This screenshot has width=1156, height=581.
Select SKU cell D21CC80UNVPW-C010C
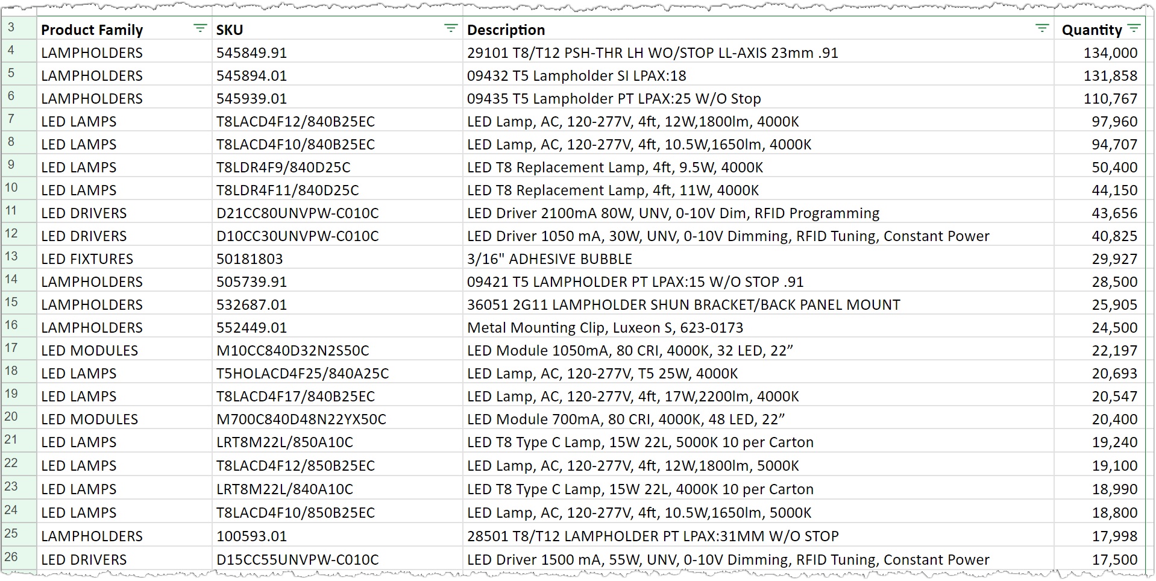[297, 213]
